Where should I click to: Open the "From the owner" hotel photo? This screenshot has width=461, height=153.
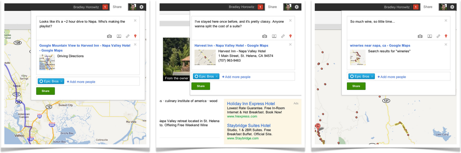[176, 59]
